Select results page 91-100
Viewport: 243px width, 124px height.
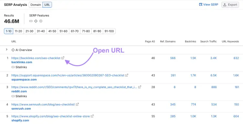coord(109,31)
